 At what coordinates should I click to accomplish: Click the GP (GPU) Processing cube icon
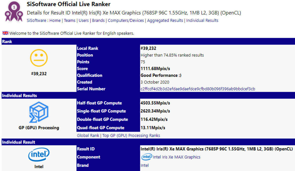coord(39,112)
